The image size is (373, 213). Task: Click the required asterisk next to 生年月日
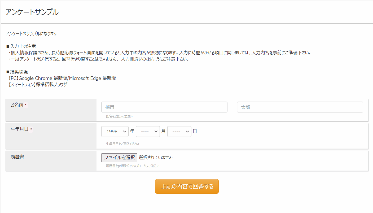pos(31,129)
